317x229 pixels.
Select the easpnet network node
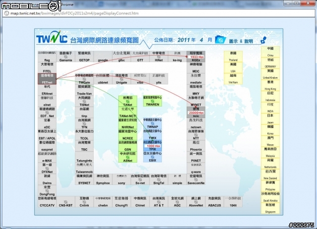point(47,146)
